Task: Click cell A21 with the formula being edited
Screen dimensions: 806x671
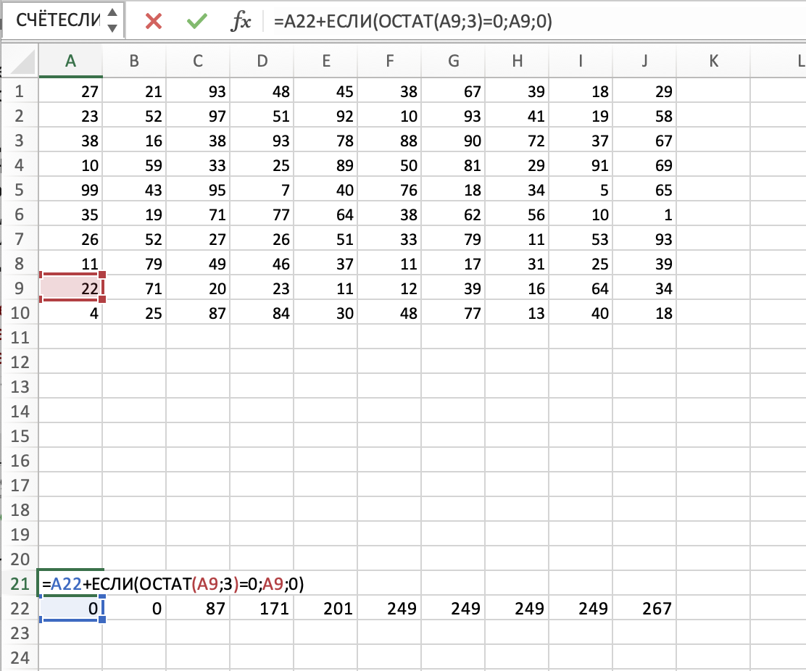Action: coord(70,584)
